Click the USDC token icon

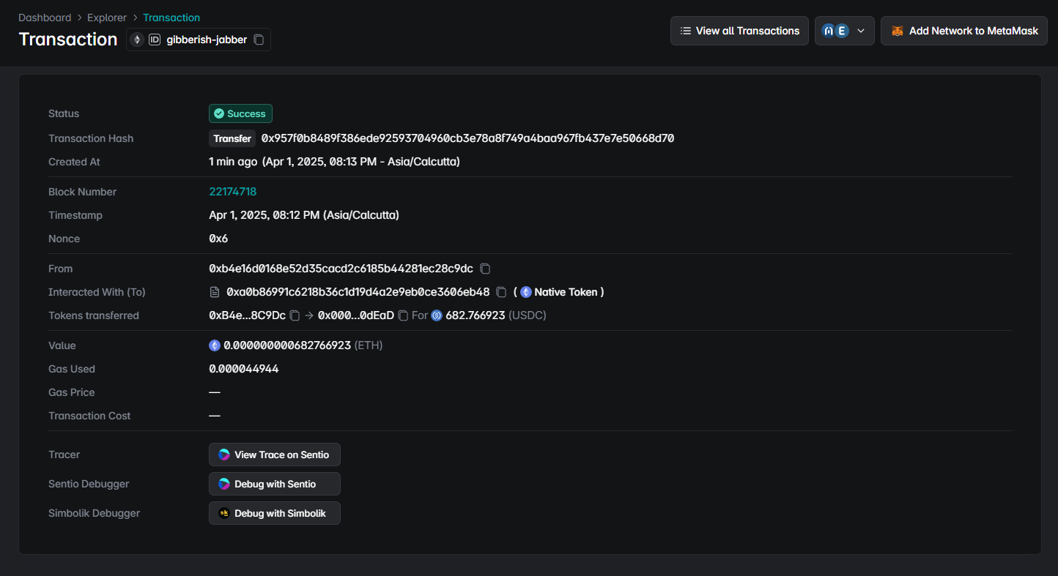click(x=437, y=315)
